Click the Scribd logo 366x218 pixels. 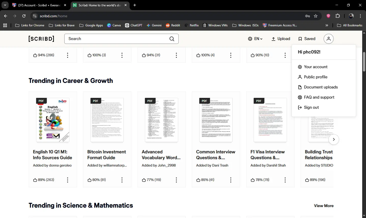(41, 39)
